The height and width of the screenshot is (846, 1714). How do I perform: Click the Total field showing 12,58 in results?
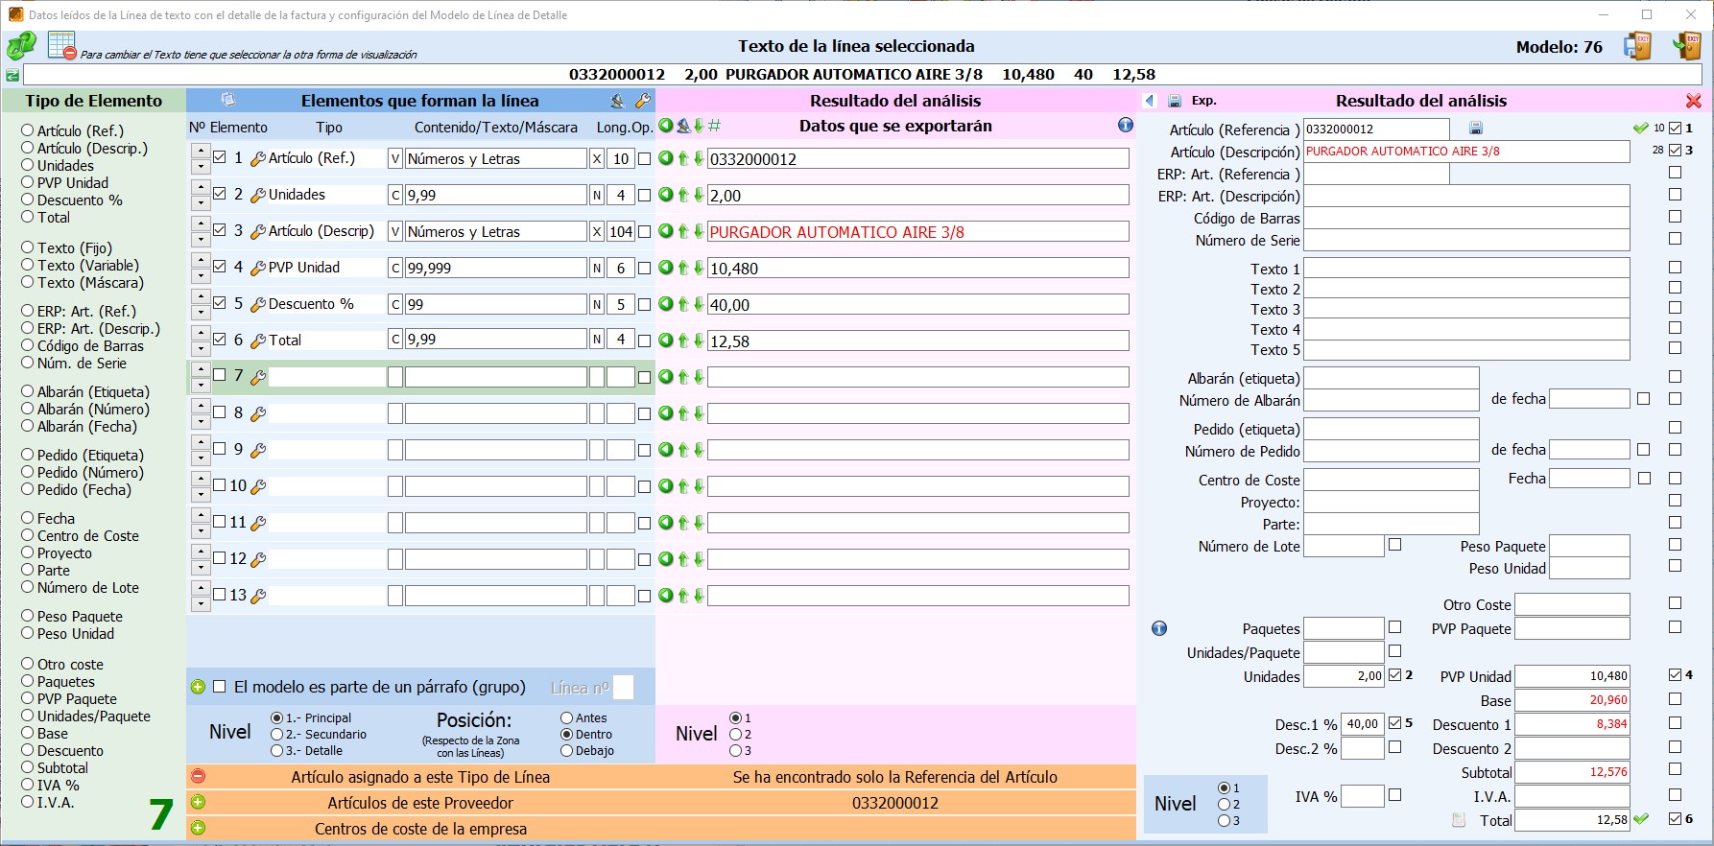[1572, 820]
